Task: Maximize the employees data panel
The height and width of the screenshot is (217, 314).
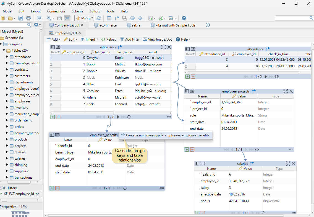Action: (x=163, y=47)
